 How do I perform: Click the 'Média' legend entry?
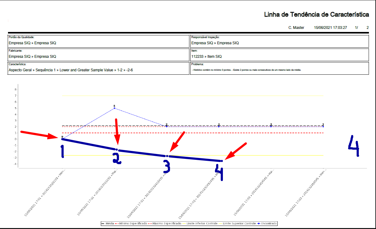(108, 223)
